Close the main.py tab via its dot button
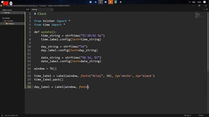This screenshot has height=117, width=209. [x=52, y=9]
